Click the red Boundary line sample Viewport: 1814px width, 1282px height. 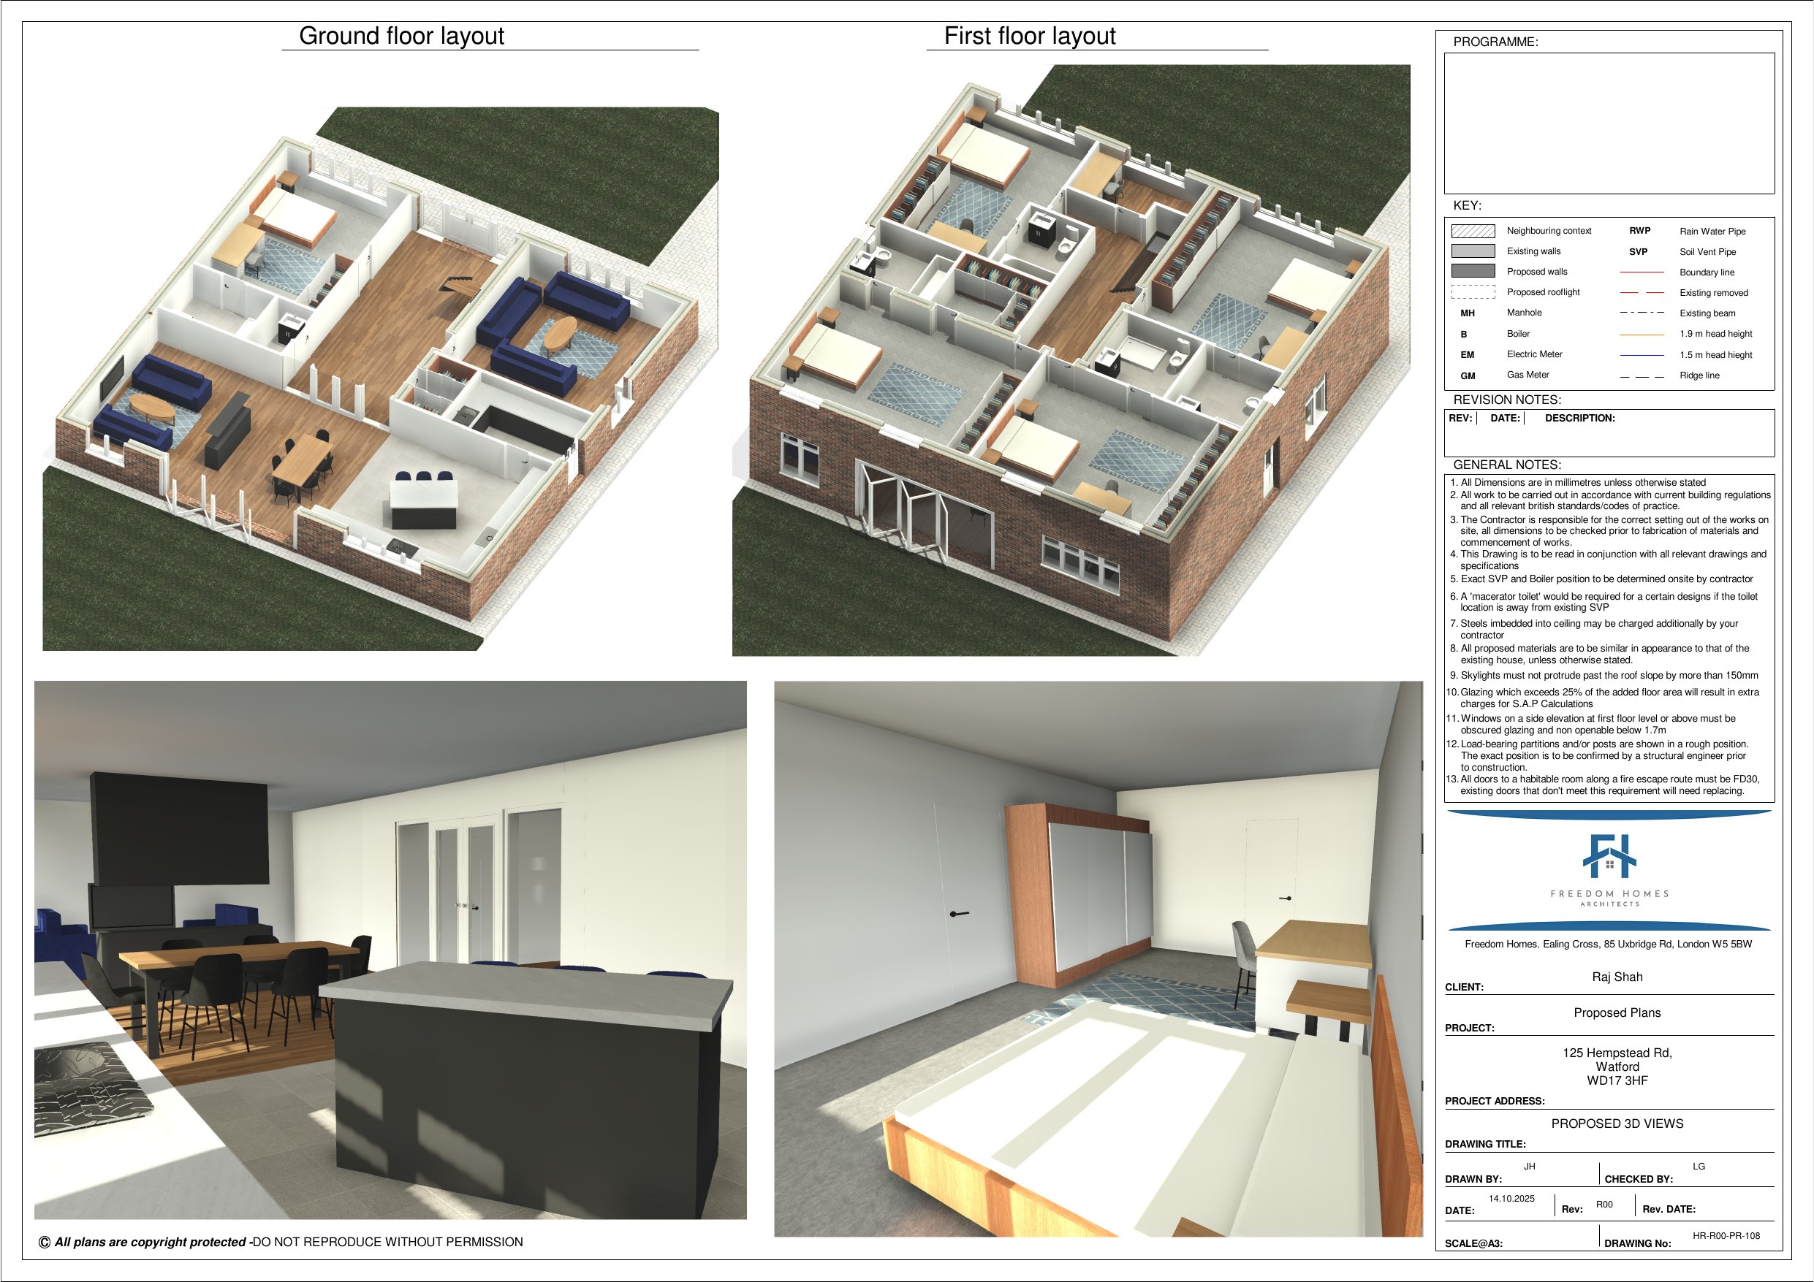(x=1641, y=272)
